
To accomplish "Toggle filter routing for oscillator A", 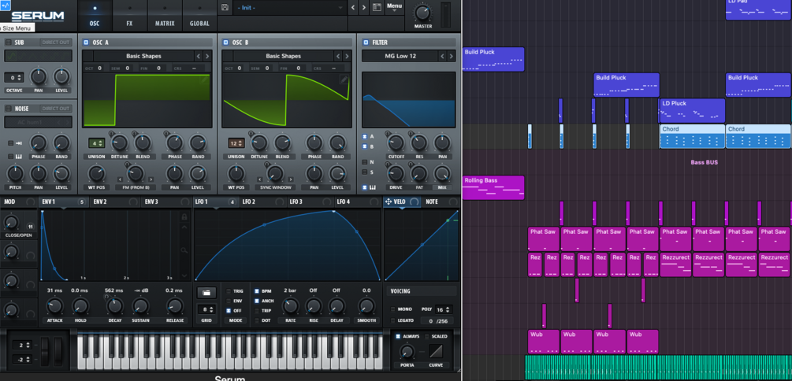I will [365, 136].
